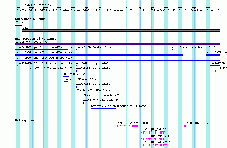The image size is (227, 148).
Task: Open nsv3418508 (Audano2019) variant
Action: [100, 101]
